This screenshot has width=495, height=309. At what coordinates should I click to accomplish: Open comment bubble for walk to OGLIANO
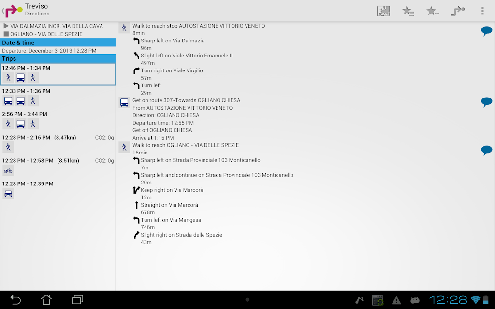coord(486,151)
